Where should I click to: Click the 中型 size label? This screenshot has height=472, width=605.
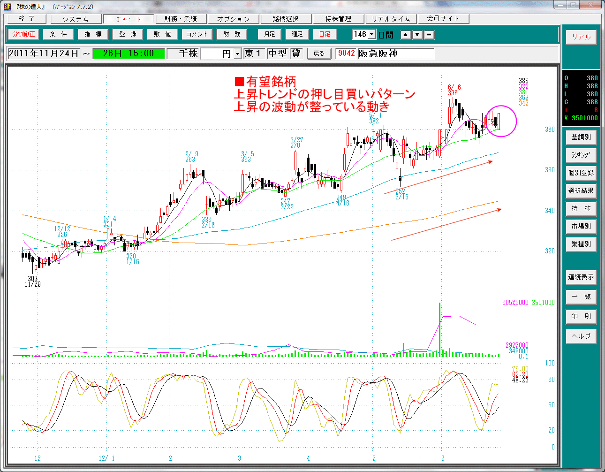click(277, 53)
